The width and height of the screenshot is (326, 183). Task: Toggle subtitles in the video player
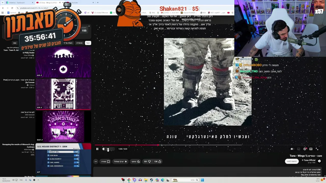click(x=298, y=149)
